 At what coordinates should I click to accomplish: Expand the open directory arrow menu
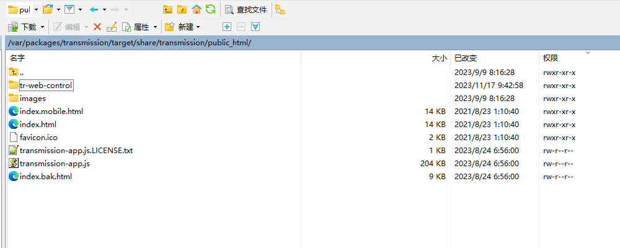point(58,9)
